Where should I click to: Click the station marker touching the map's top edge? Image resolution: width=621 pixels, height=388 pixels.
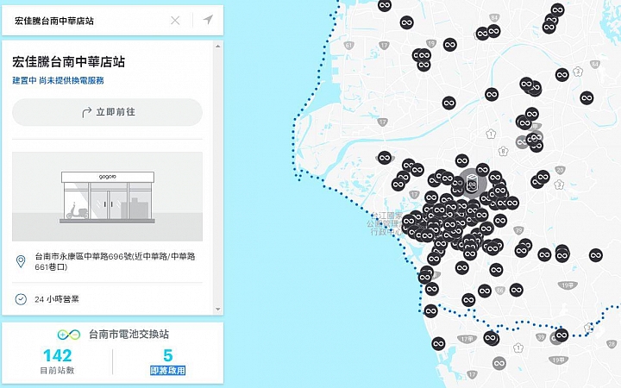pyautogui.click(x=385, y=5)
